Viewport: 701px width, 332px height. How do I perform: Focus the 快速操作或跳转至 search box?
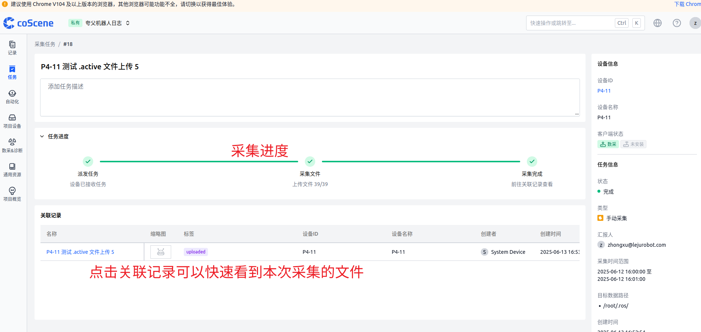[570, 23]
